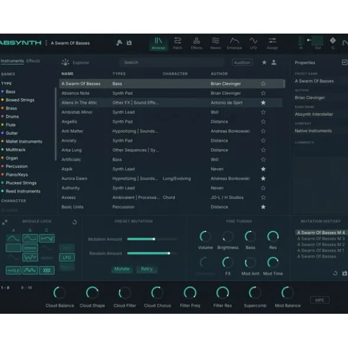Expand the Banks filter section
Screen dimensions: 348x348
(8, 74)
